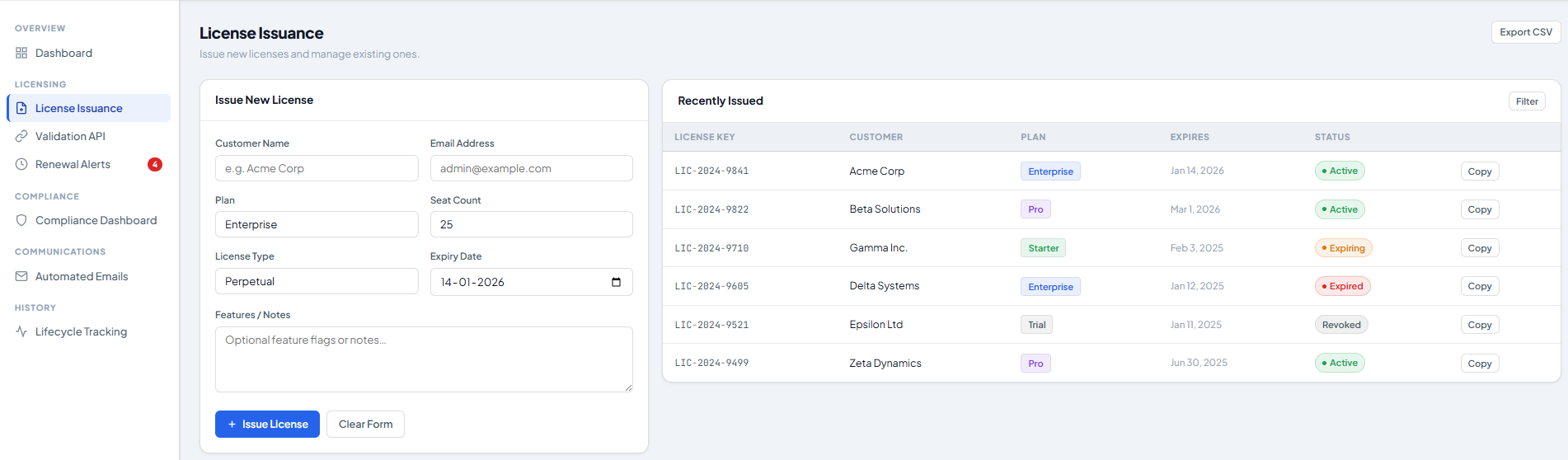Click the License Issuance document icon
This screenshot has height=460, width=1568.
coord(21,108)
